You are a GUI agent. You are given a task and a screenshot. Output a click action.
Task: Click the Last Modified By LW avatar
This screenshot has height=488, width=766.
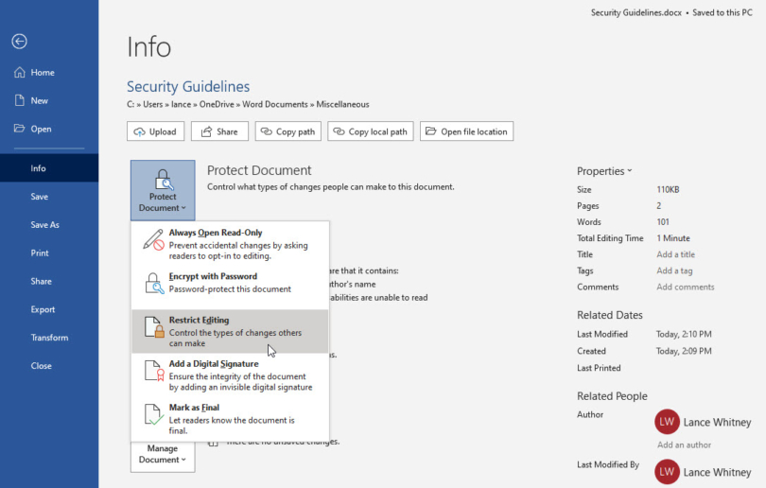668,472
